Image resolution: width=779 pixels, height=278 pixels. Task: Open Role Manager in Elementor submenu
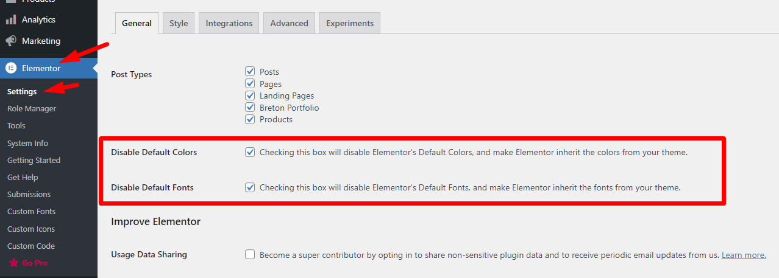pos(32,109)
